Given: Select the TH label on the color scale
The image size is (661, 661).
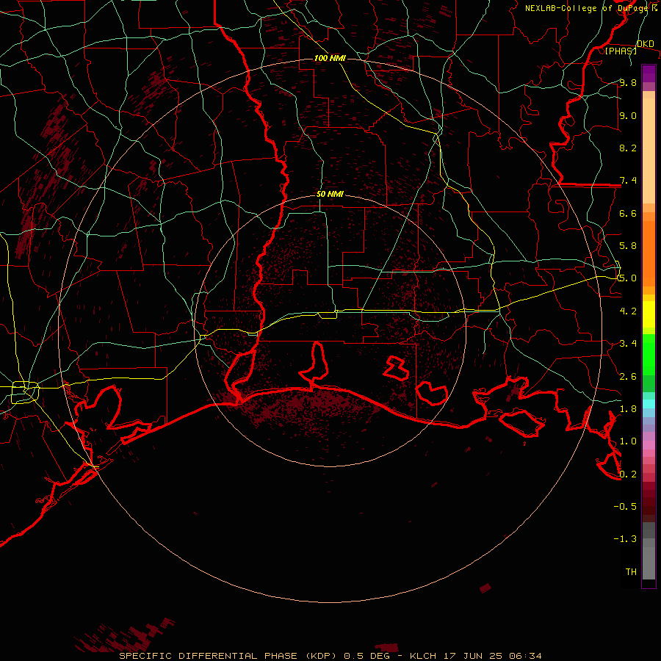Looking at the screenshot, I should click(631, 572).
